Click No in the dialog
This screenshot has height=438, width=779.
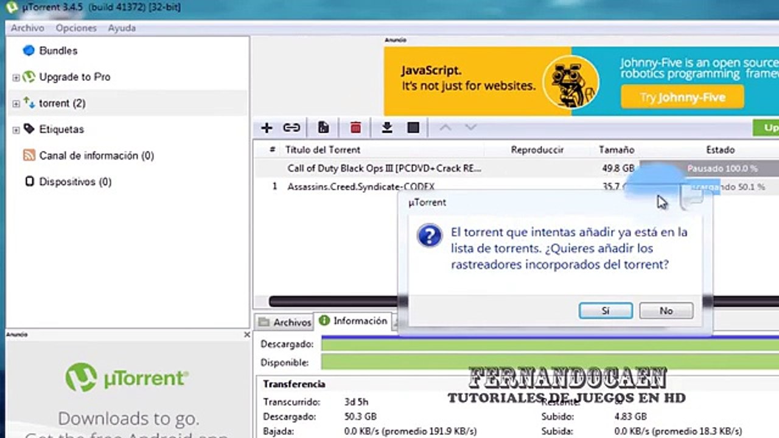coord(666,310)
